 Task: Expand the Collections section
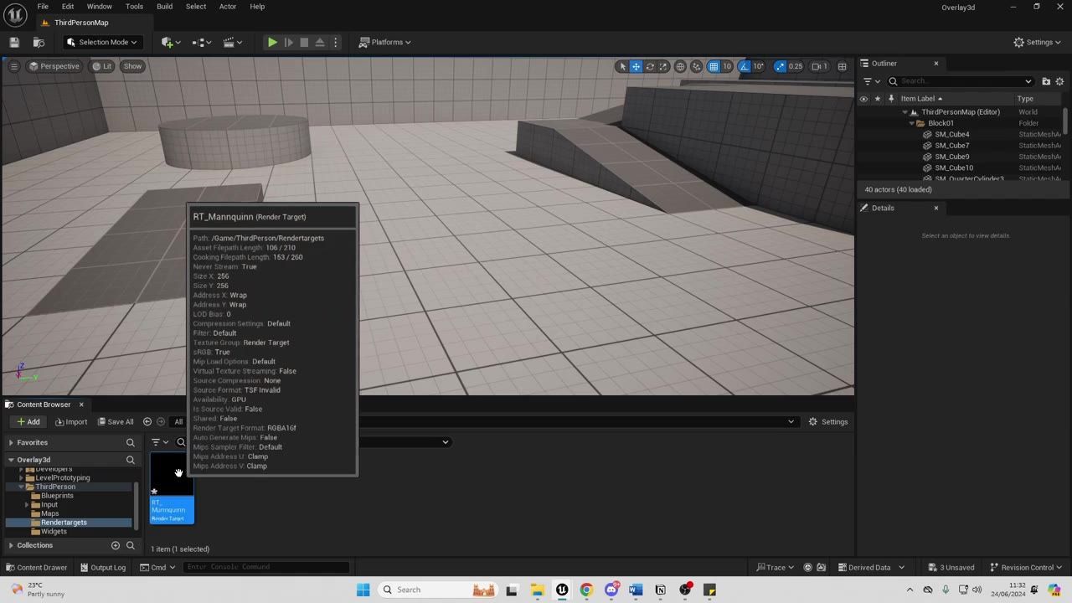tap(11, 545)
